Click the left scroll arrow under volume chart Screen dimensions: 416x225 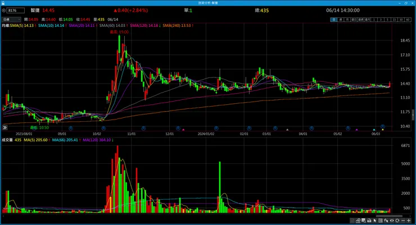3,216
